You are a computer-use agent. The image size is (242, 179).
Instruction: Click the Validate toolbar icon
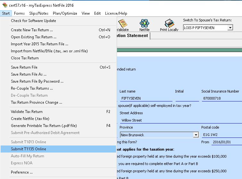pyautogui.click(x=123, y=23)
